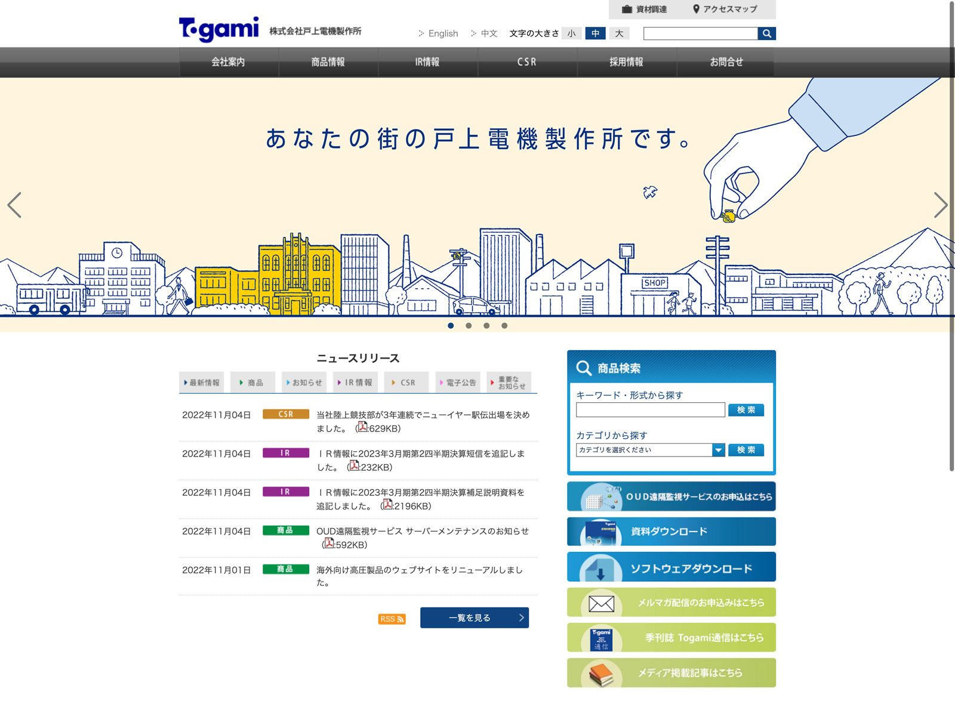Open the カテゴリを選択ください dropdown
The height and width of the screenshot is (716, 955).
pyautogui.click(x=650, y=450)
